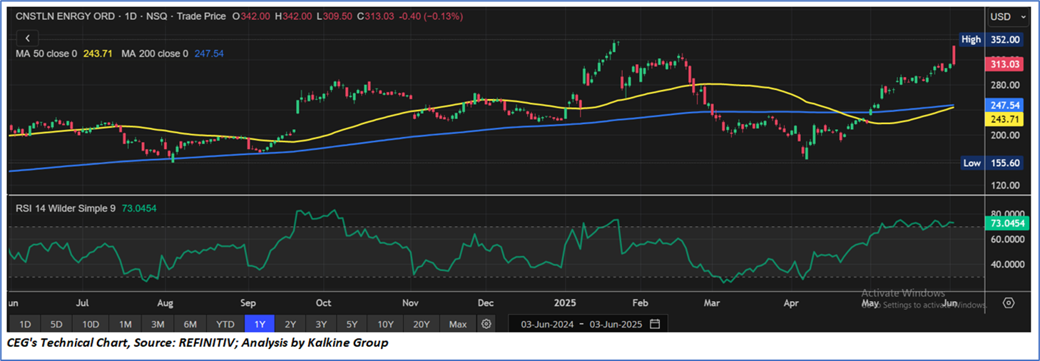Open time range settings gear icon
Screen dimensions: 1040x361
point(486,324)
